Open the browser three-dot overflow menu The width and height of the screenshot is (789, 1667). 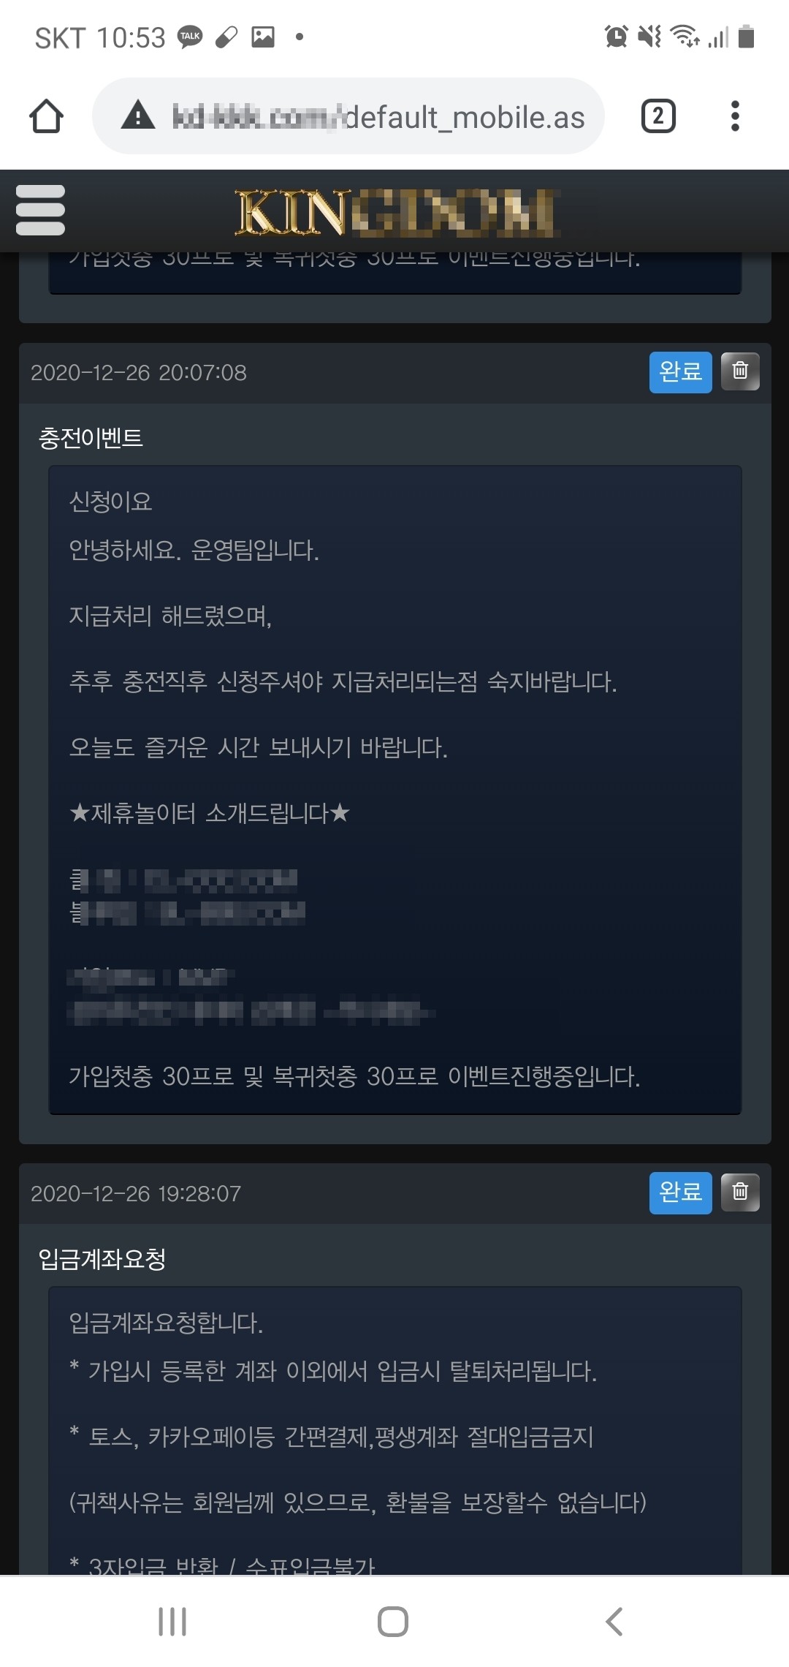735,116
